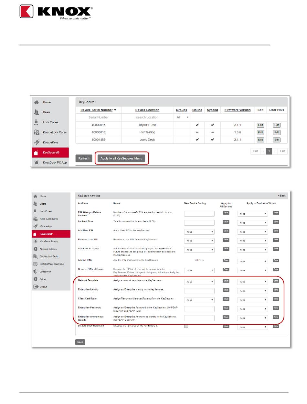This screenshot has width=307, height=404.
Task: Click KeySecure® item in device list sidebar
Action: click(50, 152)
